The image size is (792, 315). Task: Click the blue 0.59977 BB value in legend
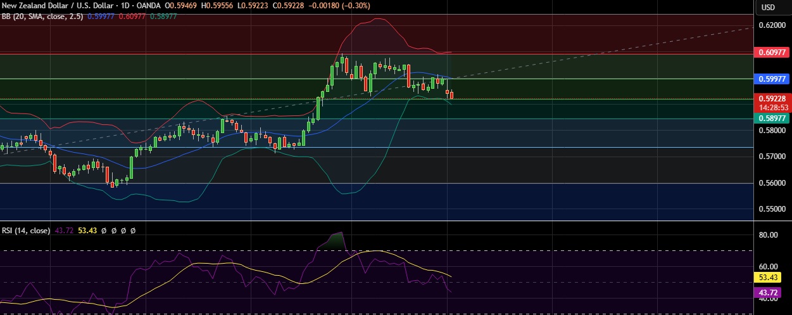pos(106,16)
